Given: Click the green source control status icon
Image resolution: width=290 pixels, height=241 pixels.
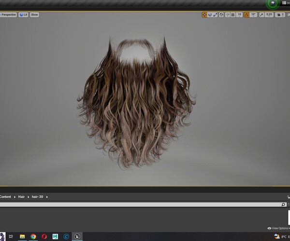Looking at the screenshot, I should (x=273, y=3).
